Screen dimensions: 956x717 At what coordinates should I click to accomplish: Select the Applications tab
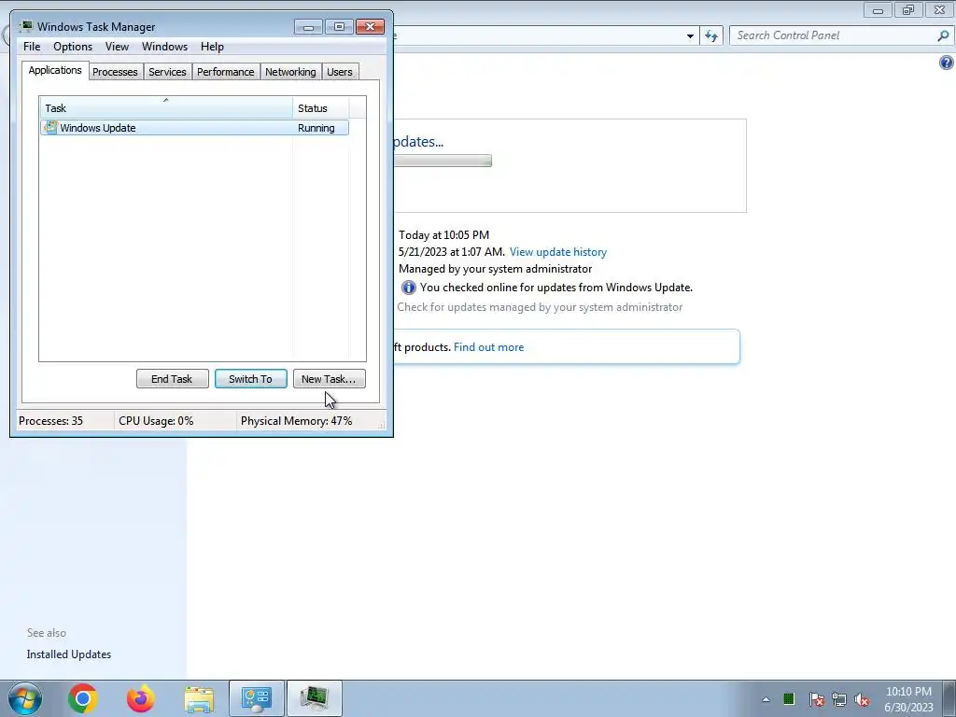tap(55, 70)
